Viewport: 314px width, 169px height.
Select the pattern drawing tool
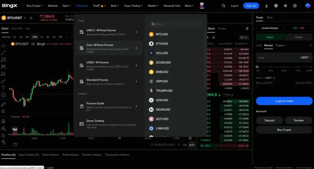3,67
